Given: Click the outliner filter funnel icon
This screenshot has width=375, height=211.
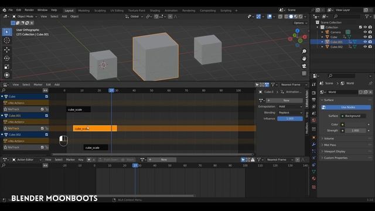Looking at the screenshot, I should 367,16.
